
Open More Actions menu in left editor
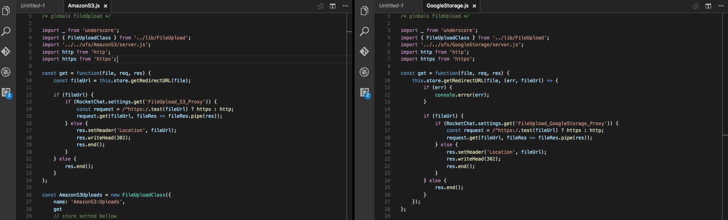(345, 6)
